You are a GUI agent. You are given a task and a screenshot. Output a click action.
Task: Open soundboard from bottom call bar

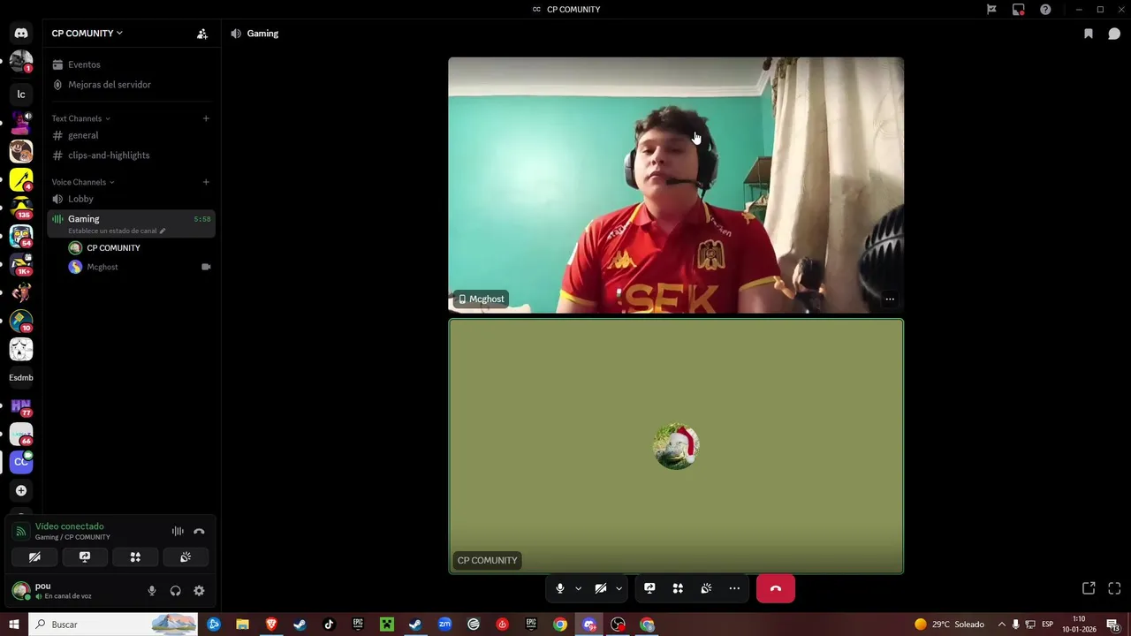click(706, 588)
